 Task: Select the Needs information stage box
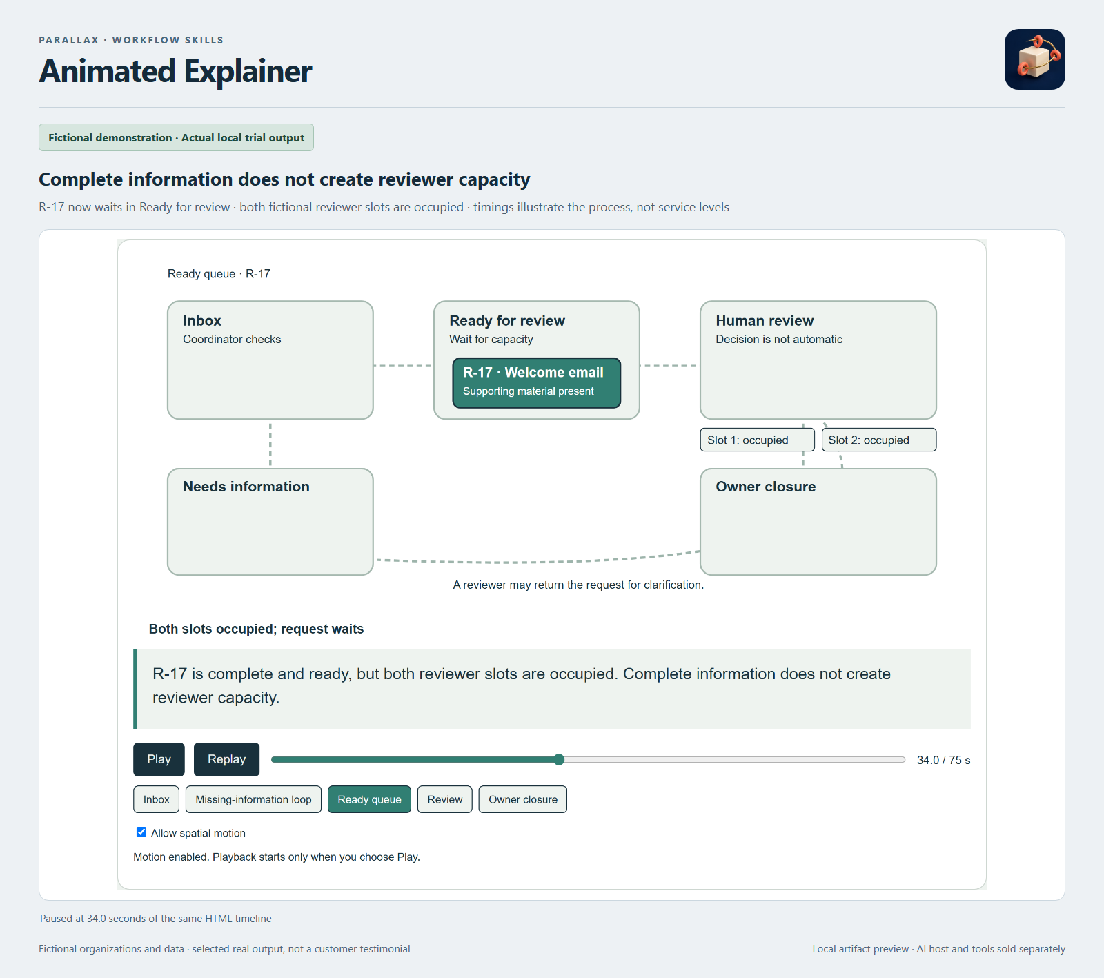[x=270, y=522]
